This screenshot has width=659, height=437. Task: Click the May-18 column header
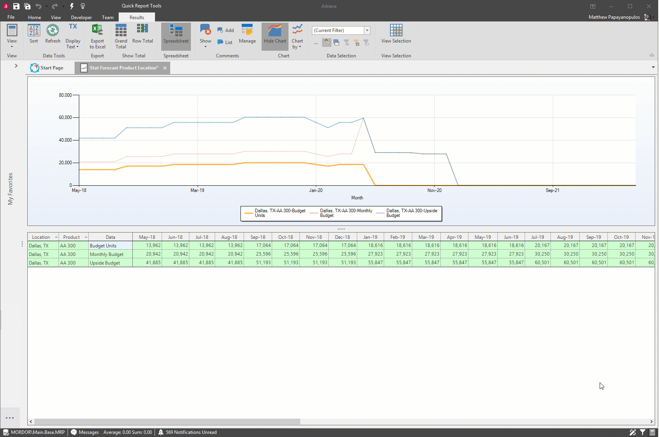pyautogui.click(x=147, y=237)
